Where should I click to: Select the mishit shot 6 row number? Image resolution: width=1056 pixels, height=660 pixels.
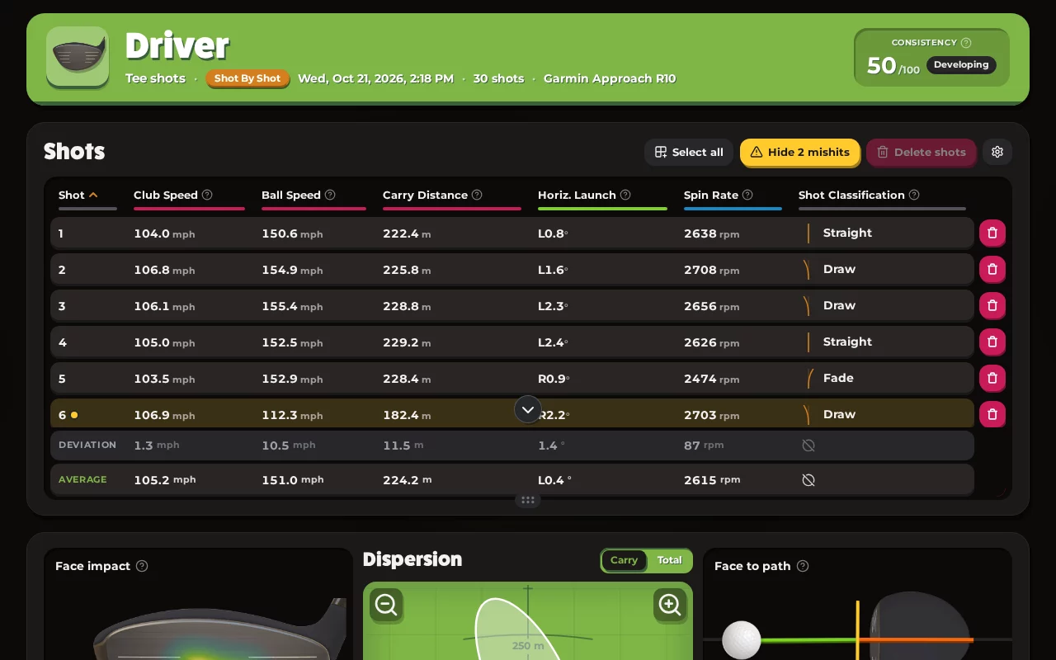(x=63, y=414)
